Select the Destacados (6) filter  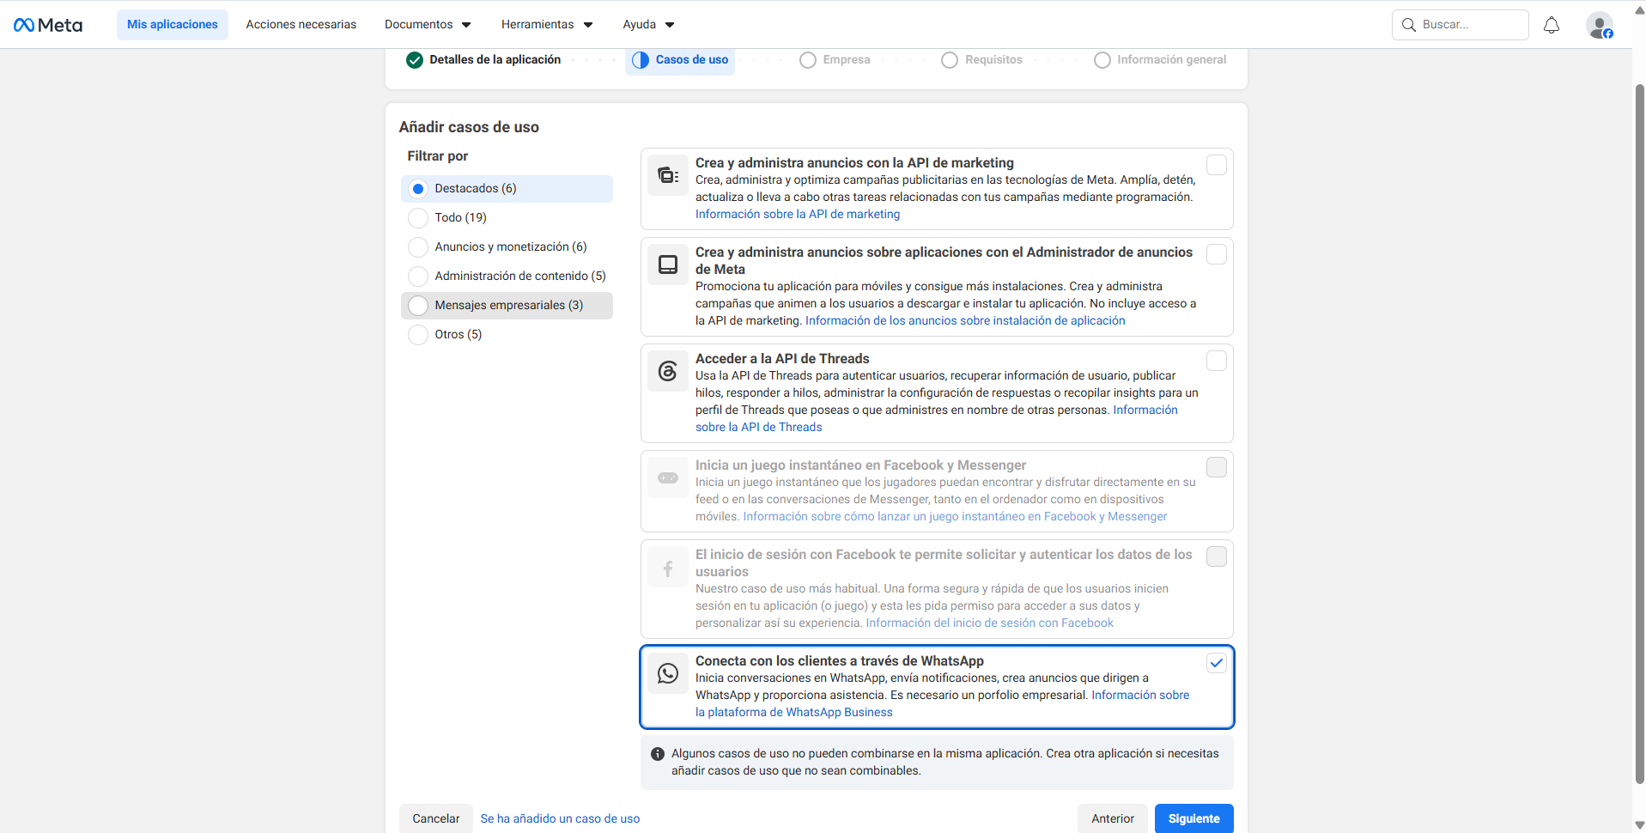(x=507, y=189)
